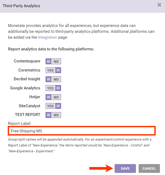Cancel the dialog changes
This screenshot has width=165, height=175.
pos(149,169)
